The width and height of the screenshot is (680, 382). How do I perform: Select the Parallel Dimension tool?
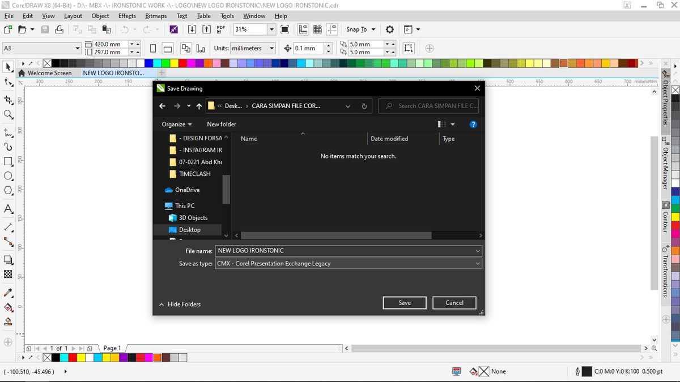point(8,226)
